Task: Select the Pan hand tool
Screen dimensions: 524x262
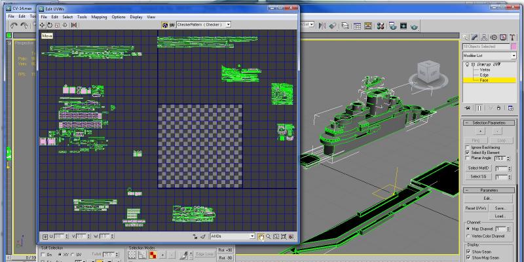Action: coord(261,236)
